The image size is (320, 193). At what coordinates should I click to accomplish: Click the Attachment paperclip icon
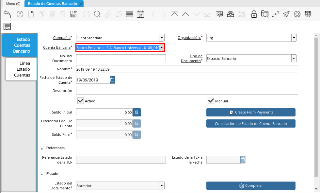click(108, 14)
